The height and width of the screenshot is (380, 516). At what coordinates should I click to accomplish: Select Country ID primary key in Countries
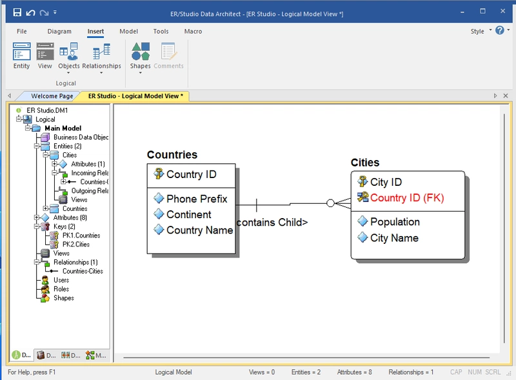pos(191,174)
